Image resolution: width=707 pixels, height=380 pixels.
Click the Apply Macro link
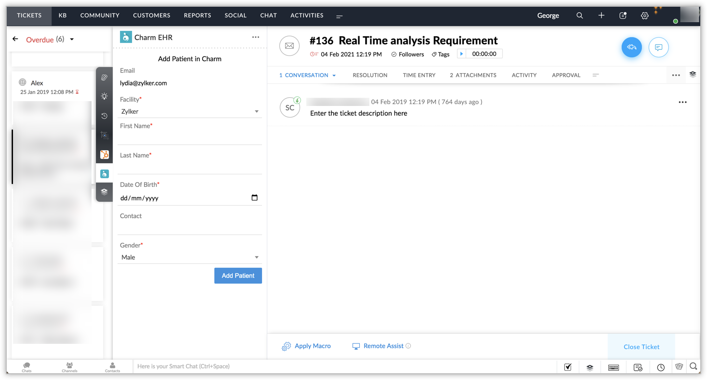click(x=306, y=346)
